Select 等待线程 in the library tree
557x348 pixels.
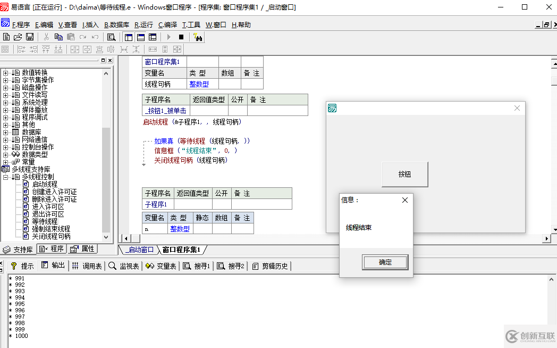click(x=45, y=221)
